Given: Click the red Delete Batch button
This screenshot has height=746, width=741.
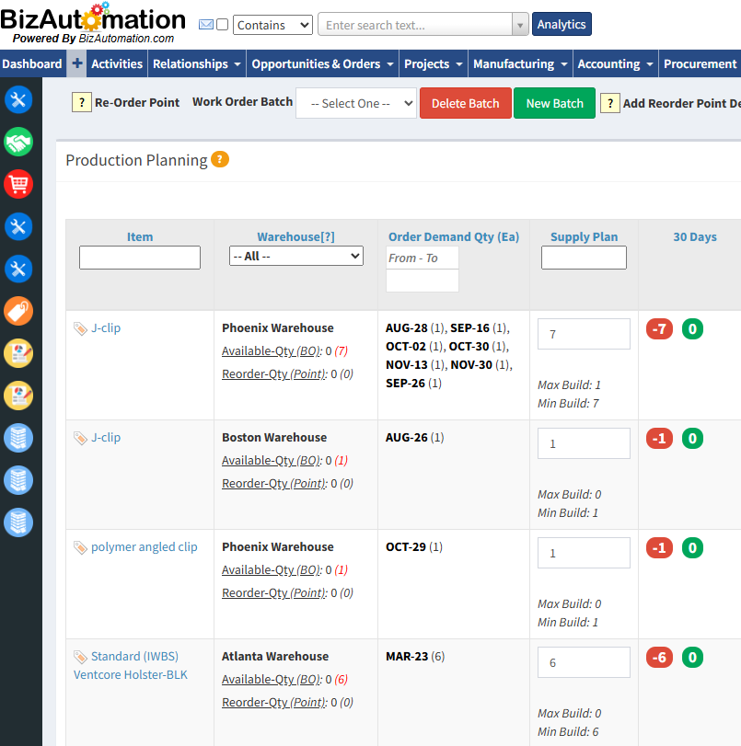Looking at the screenshot, I should pyautogui.click(x=465, y=103).
